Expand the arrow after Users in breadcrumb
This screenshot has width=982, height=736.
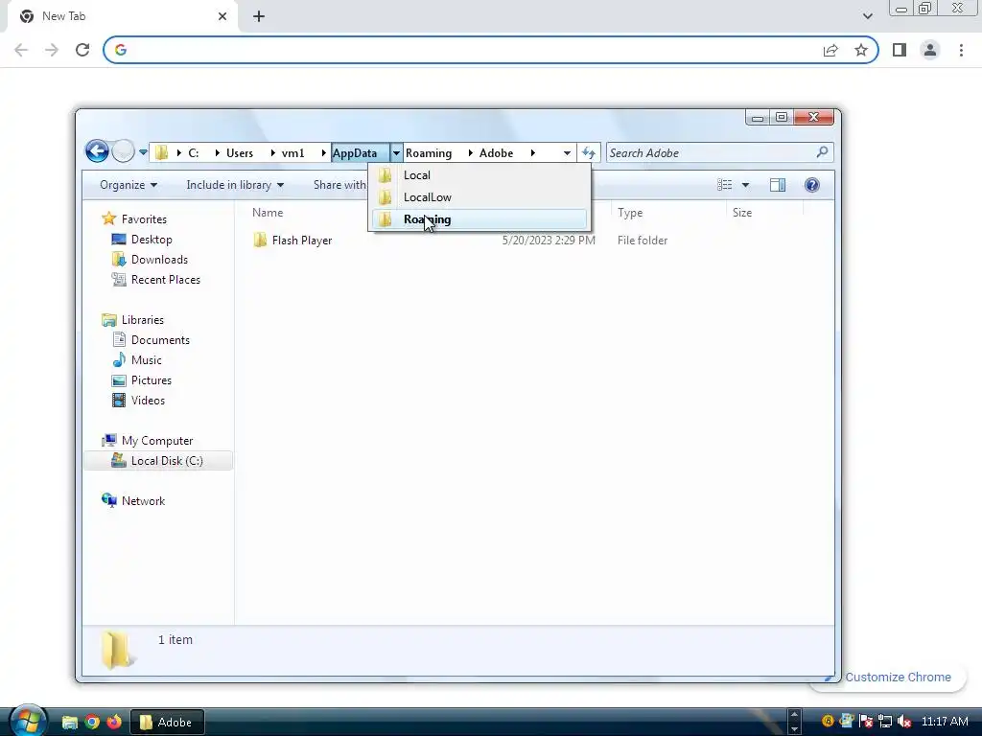pos(273,152)
